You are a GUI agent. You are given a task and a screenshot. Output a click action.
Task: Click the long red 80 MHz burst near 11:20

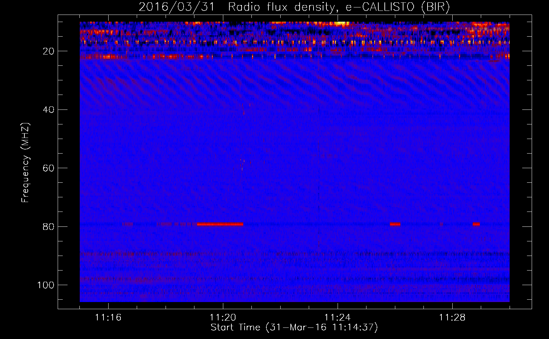coord(220,224)
